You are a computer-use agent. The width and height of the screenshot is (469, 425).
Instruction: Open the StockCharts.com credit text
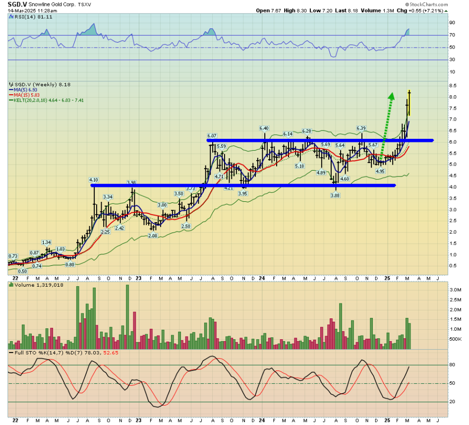tap(426, 4)
